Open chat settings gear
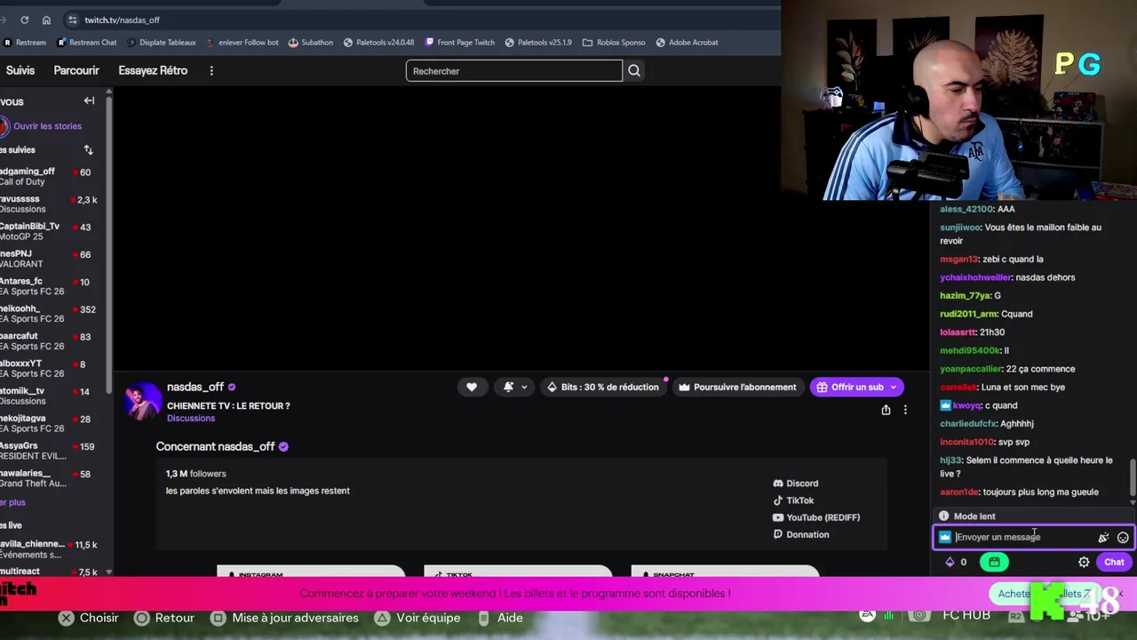Viewport: 1137px width, 640px height. click(x=1084, y=562)
